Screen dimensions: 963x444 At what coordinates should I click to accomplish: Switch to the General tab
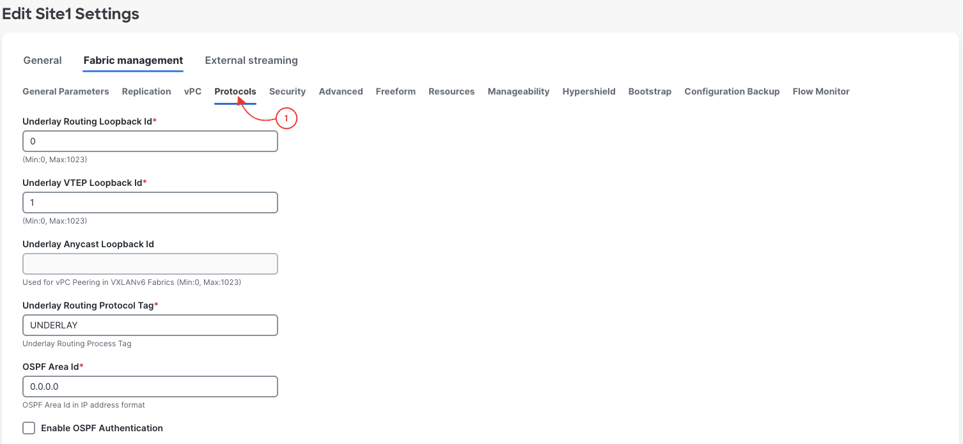pyautogui.click(x=42, y=60)
